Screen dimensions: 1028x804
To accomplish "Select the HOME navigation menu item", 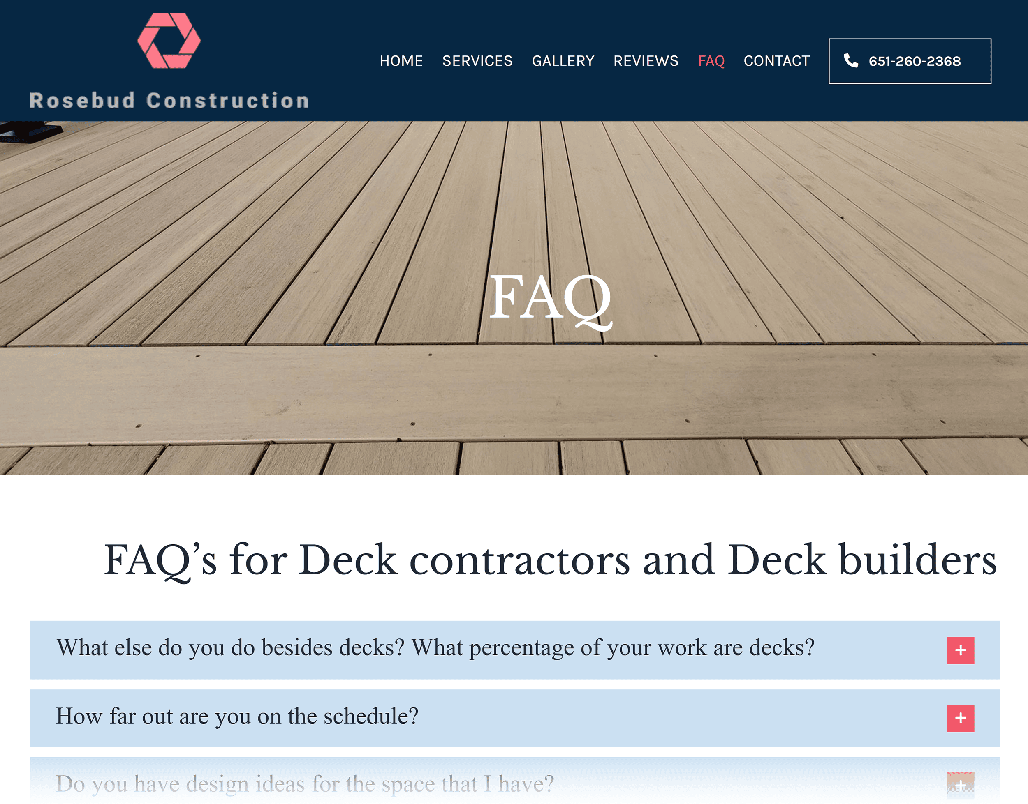I will point(401,61).
